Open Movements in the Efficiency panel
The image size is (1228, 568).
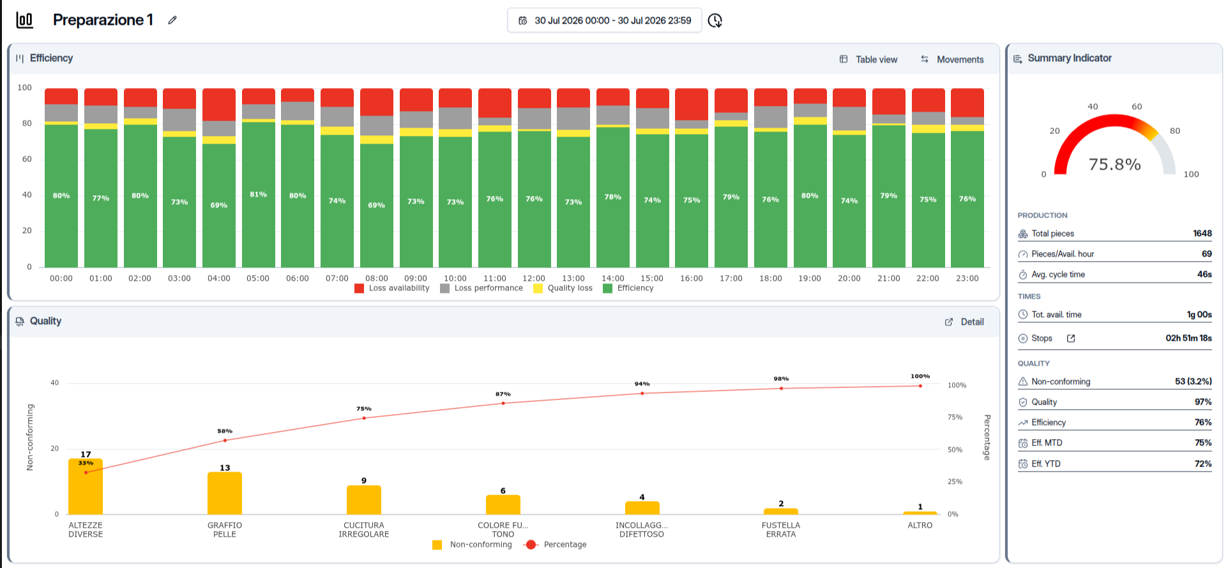pos(952,59)
